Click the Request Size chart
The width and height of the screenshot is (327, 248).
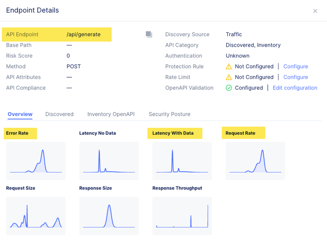point(36,216)
